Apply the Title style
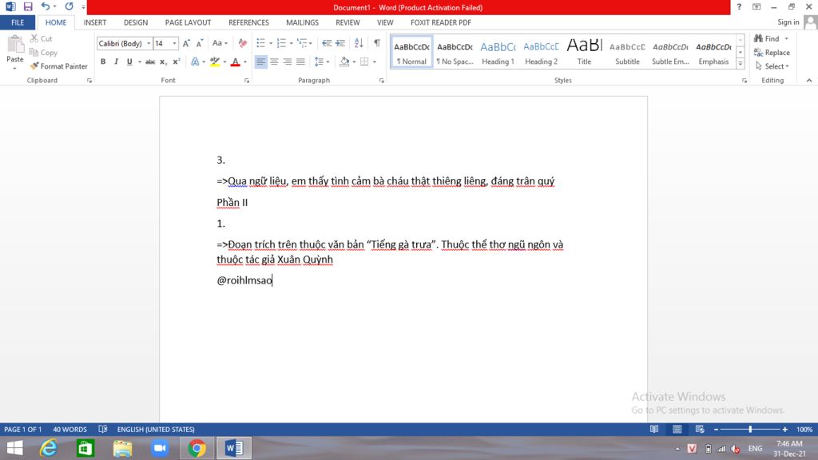 tap(584, 52)
